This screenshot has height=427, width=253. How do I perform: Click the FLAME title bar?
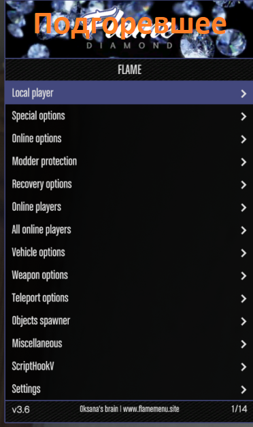coord(129,70)
